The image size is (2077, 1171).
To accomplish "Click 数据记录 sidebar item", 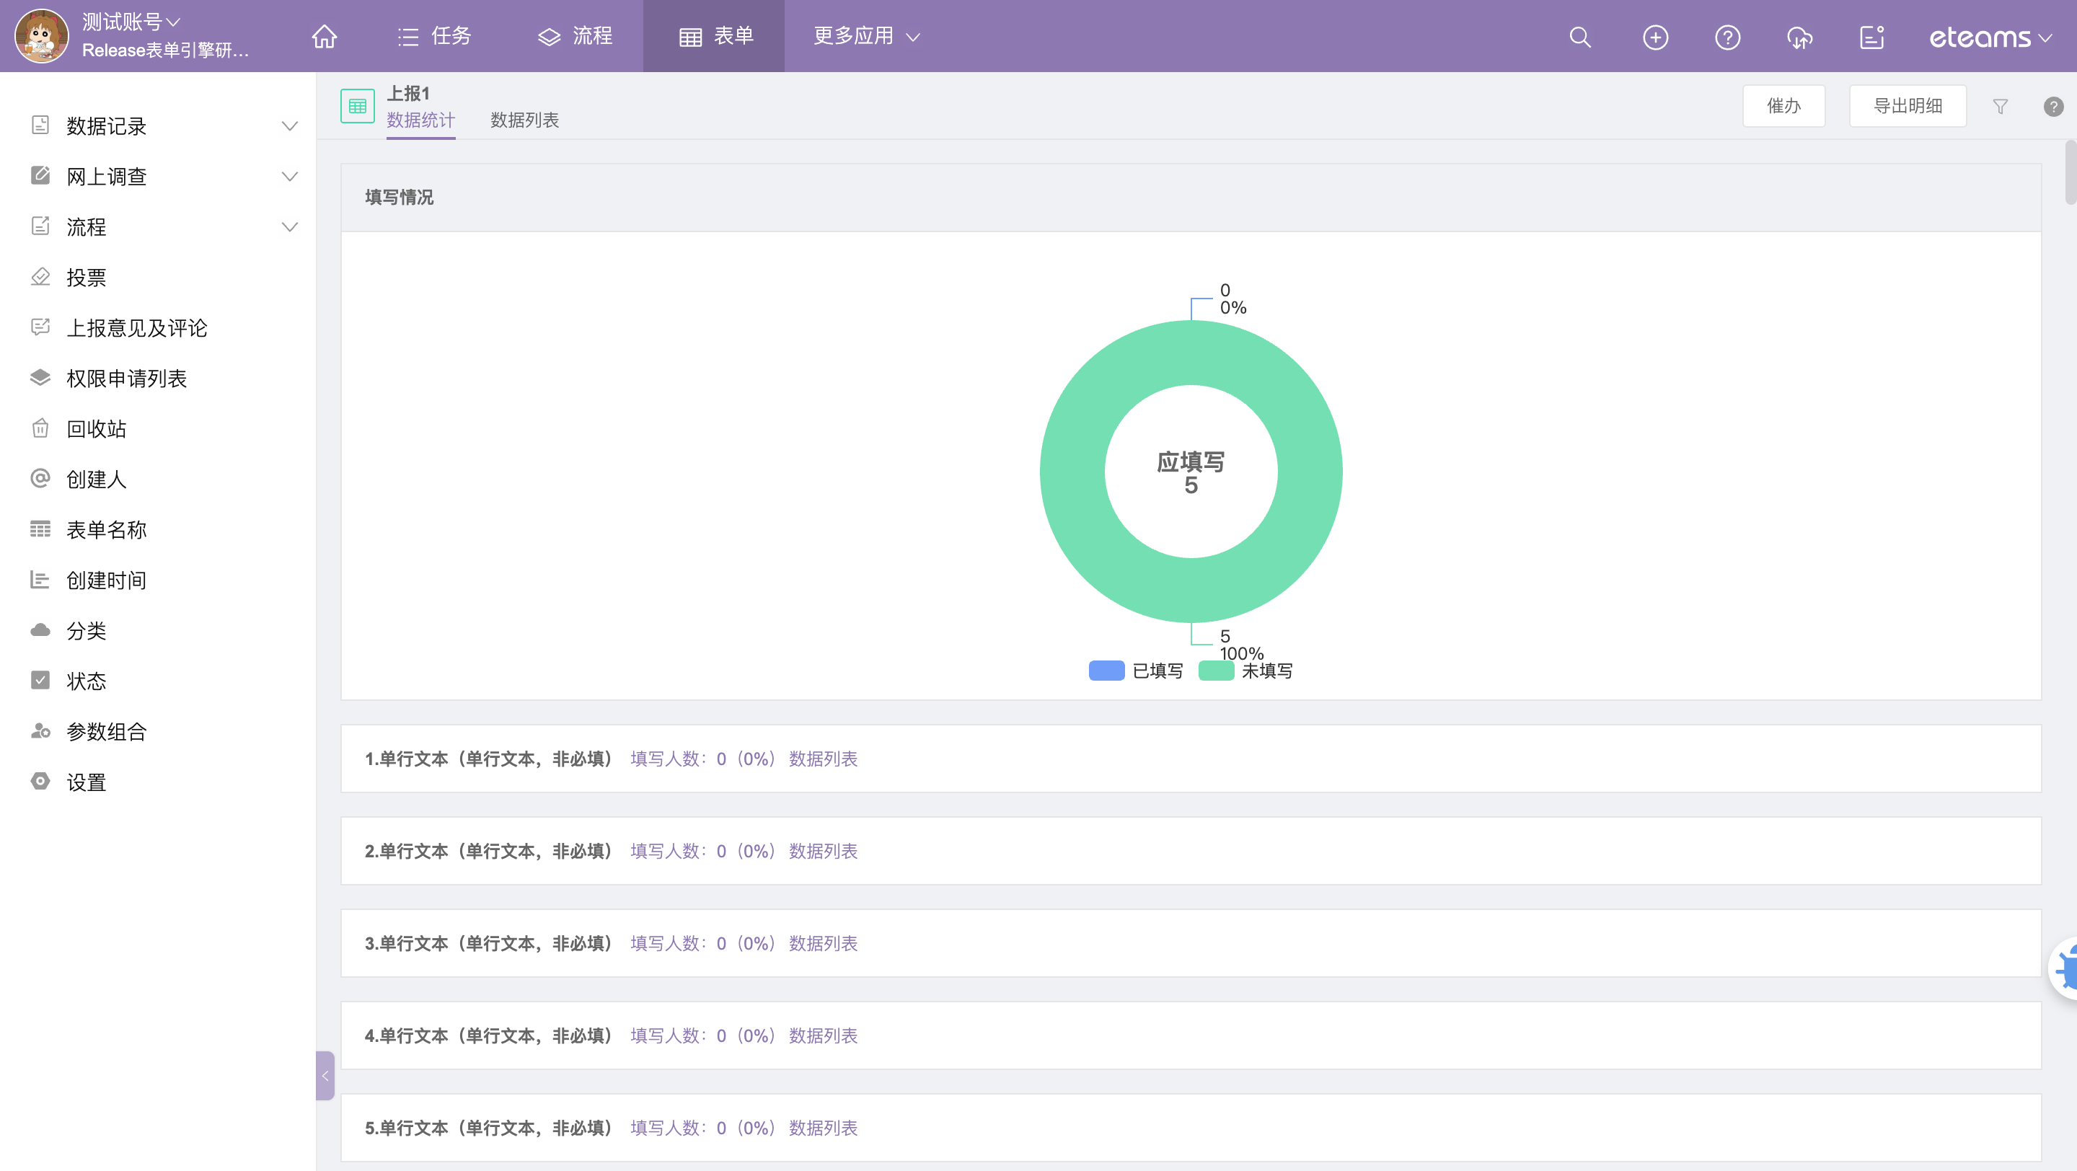I will click(107, 126).
